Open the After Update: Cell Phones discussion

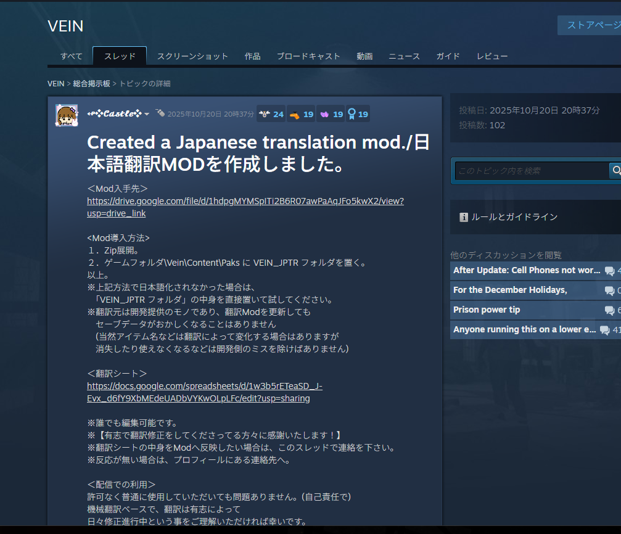tap(526, 270)
